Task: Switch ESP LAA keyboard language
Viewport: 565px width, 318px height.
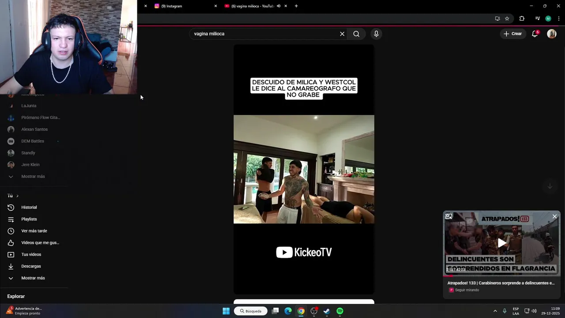Action: [x=516, y=311]
